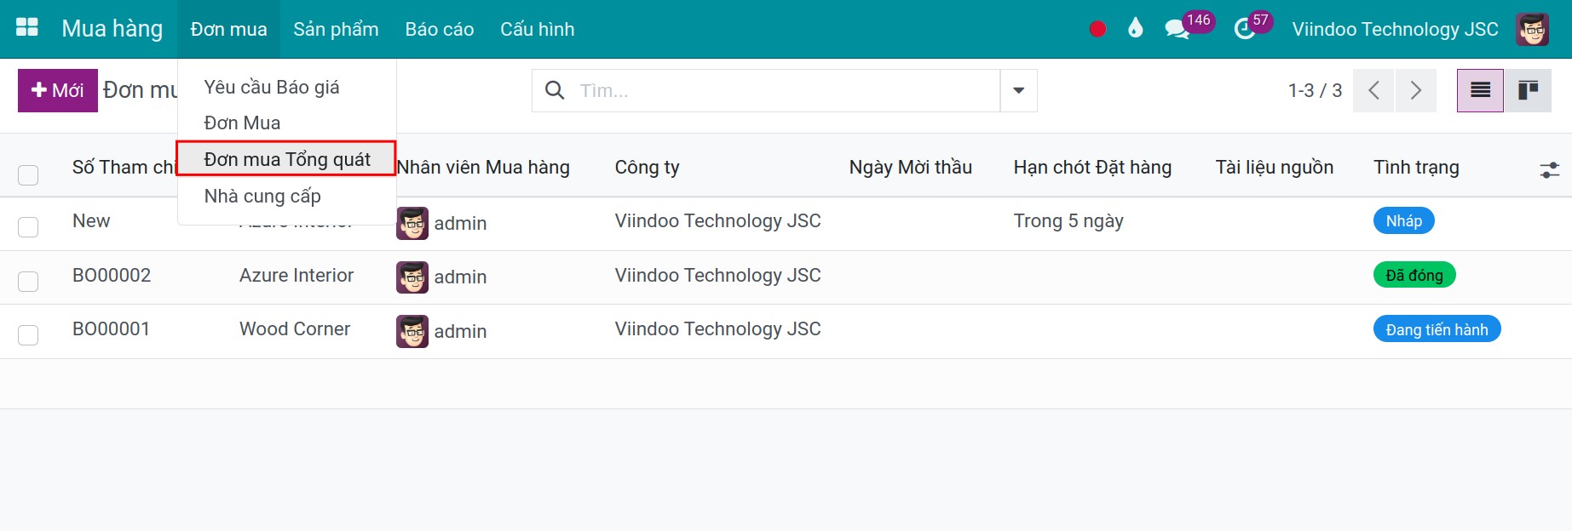Click the 1-3 / 3 pager counter

click(x=1315, y=90)
